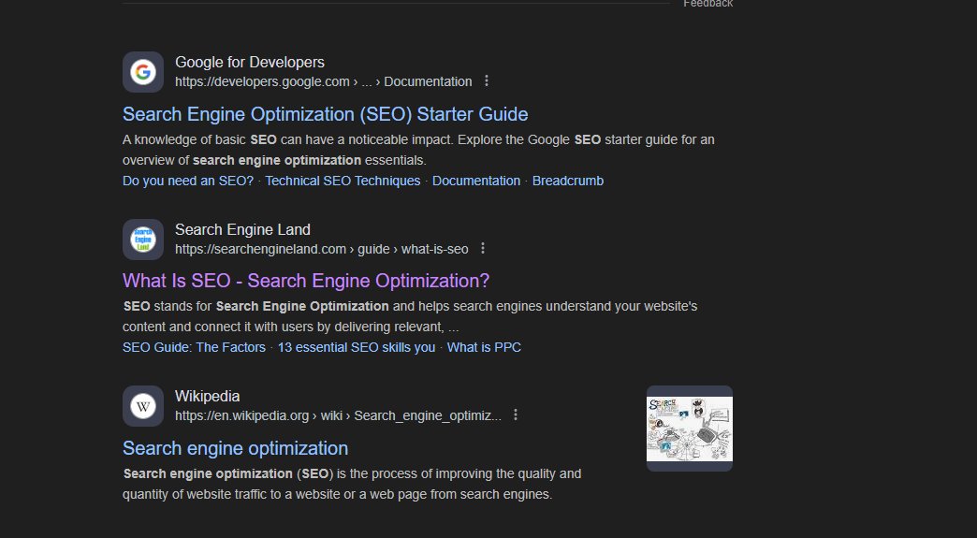
Task: Open more options for Wikipedia result
Action: click(516, 414)
